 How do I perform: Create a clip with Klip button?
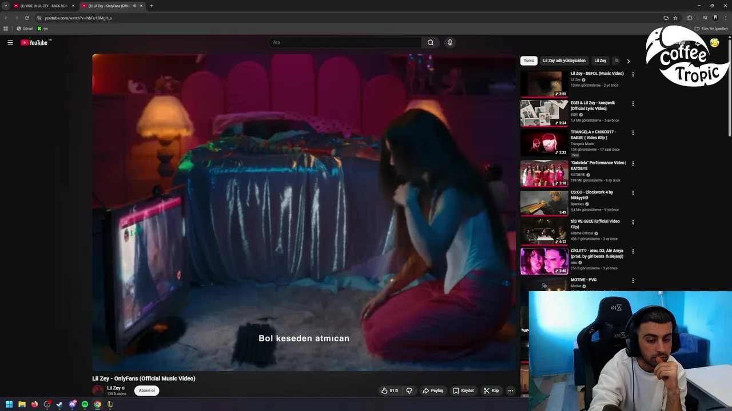click(x=491, y=390)
